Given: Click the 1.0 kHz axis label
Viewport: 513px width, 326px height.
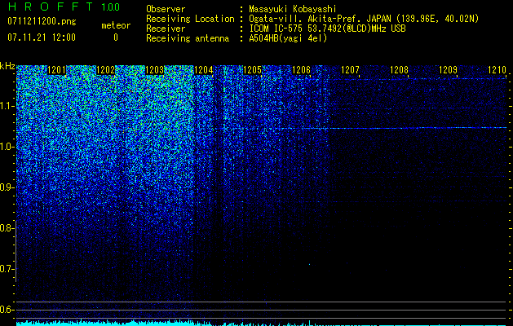Looking at the screenshot, I should (6, 147).
